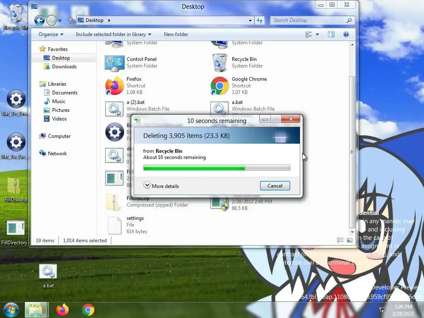Launch Firefox from the taskbar
The width and height of the screenshot is (424, 318).
pyautogui.click(x=63, y=310)
